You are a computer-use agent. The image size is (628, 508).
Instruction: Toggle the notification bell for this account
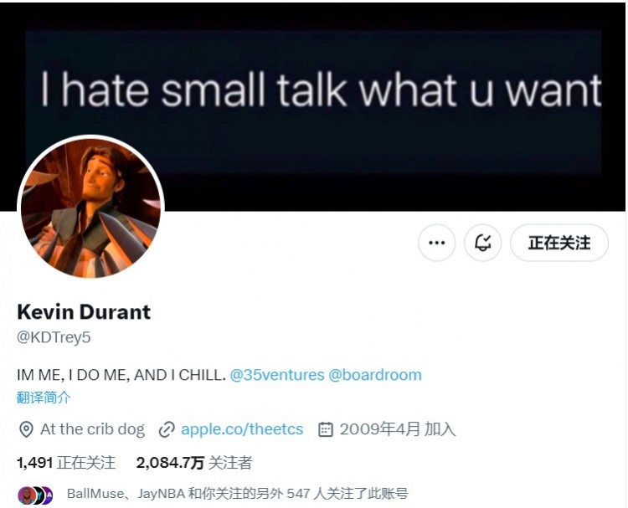coord(482,243)
